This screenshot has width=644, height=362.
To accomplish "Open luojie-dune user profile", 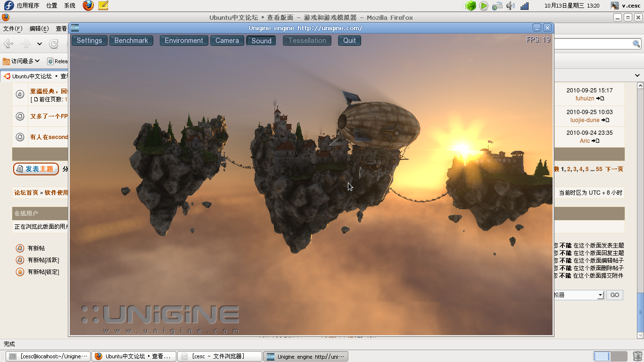I will click(x=585, y=120).
